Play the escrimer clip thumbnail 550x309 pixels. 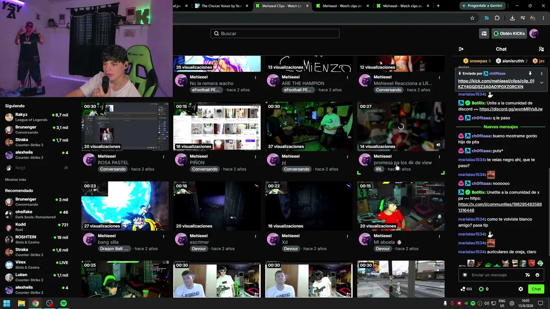pos(217,206)
